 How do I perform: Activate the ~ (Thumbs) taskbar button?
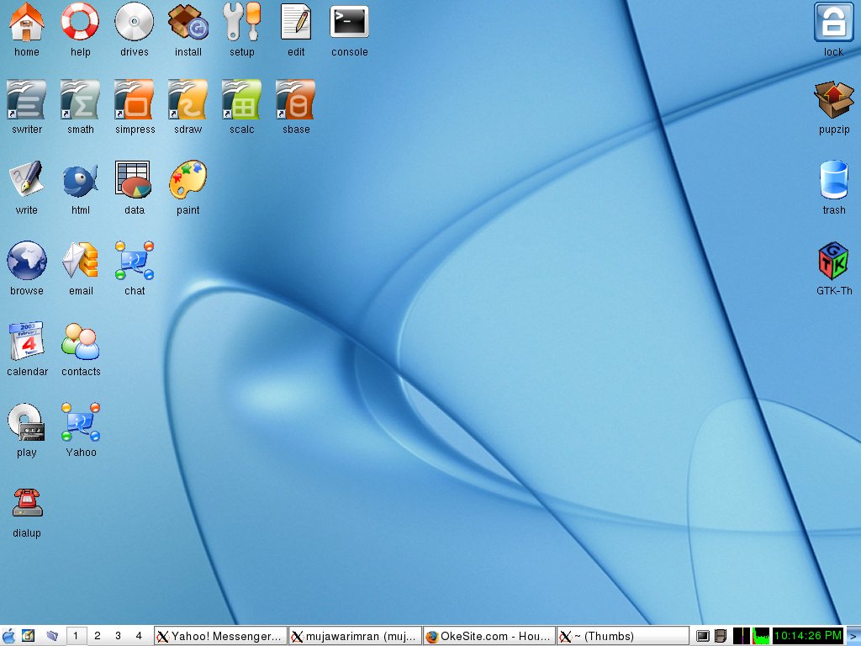(x=623, y=636)
